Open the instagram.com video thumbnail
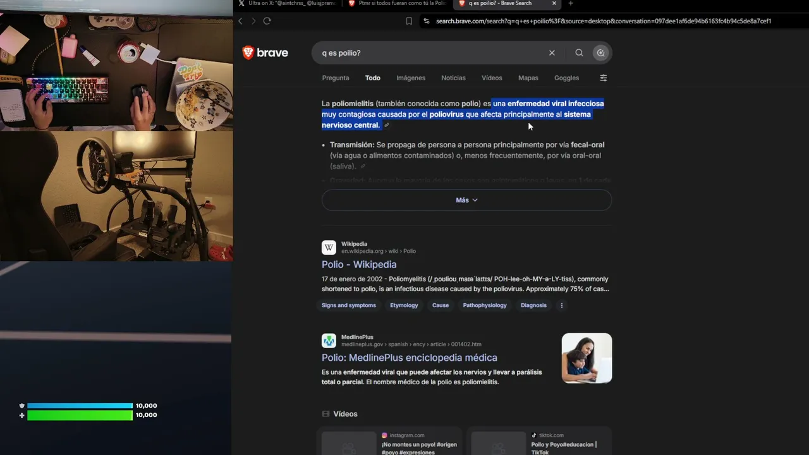 [x=349, y=443]
